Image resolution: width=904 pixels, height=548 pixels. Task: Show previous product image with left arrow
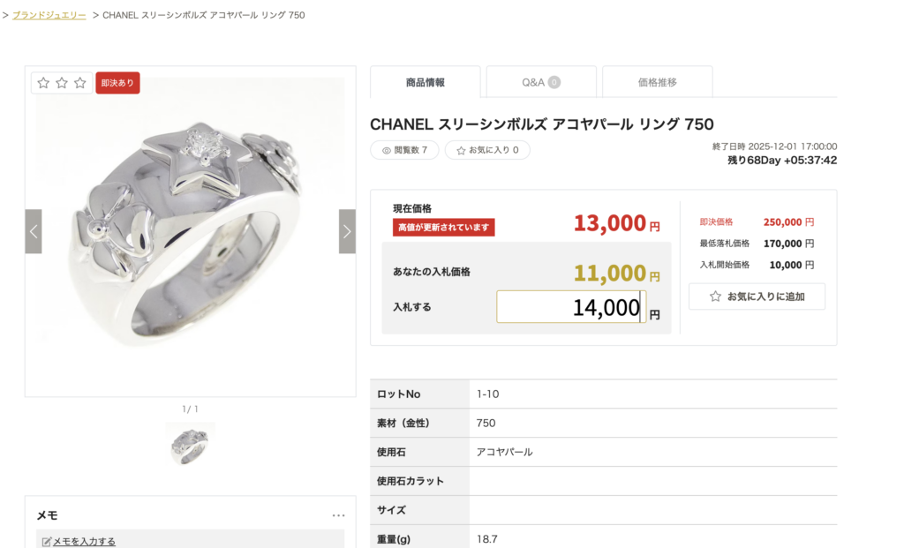tap(34, 231)
